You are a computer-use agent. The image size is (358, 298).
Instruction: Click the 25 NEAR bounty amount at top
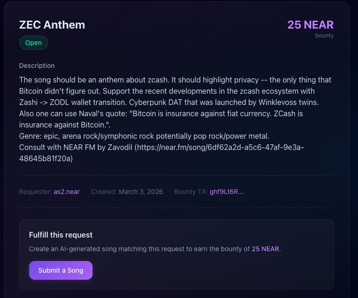(x=311, y=25)
